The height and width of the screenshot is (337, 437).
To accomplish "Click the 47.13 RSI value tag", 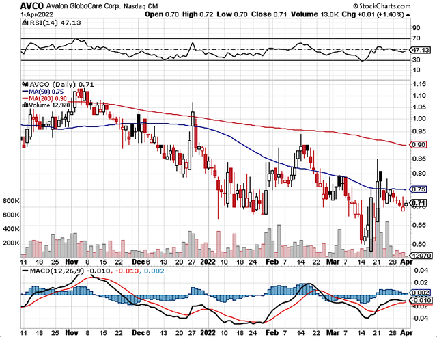I will point(421,50).
